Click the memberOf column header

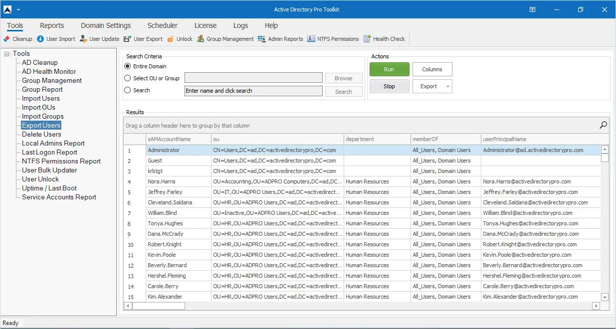click(x=445, y=139)
